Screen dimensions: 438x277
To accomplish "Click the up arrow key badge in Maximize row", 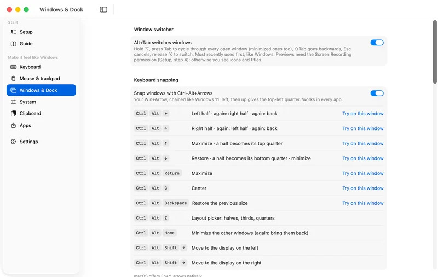I will [166, 144].
